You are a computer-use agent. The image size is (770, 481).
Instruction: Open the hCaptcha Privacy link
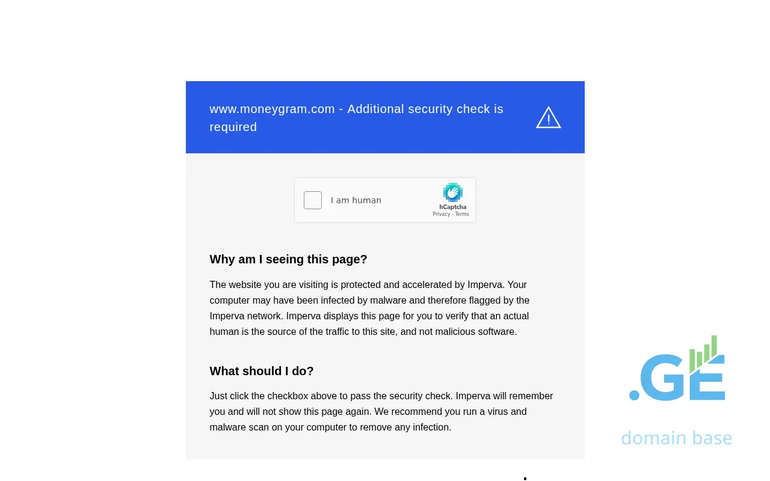[441, 214]
